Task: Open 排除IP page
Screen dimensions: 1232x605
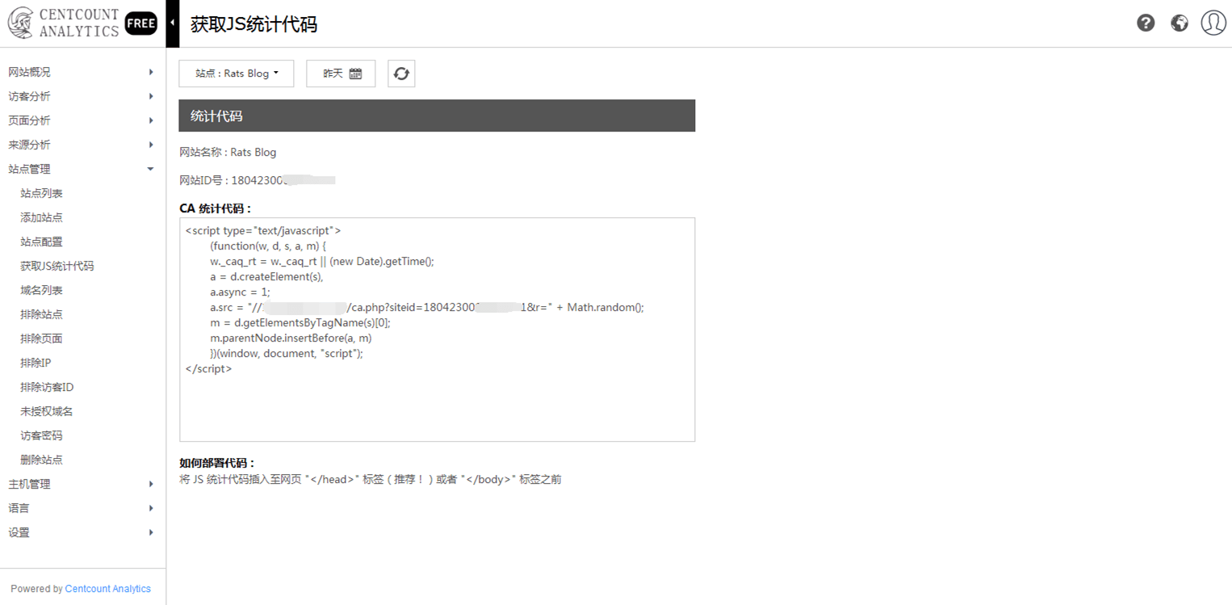Action: tap(36, 363)
